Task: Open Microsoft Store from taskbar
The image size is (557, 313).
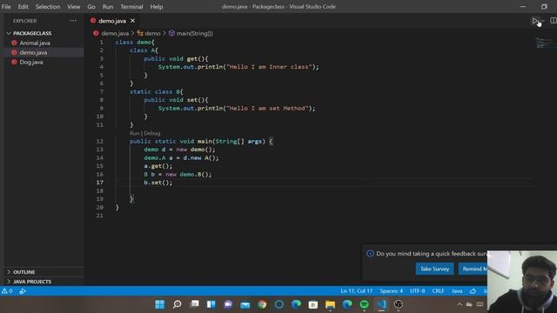Action: (x=313, y=304)
